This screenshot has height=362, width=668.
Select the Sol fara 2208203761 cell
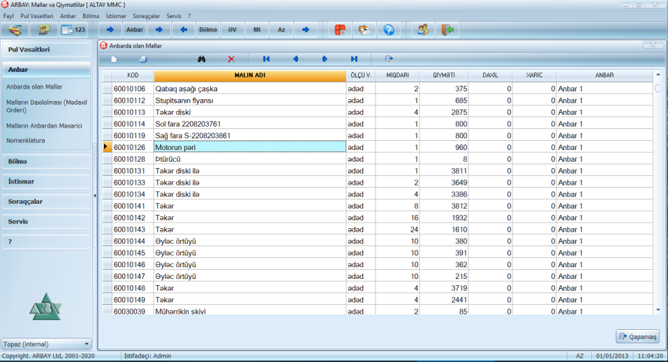point(250,124)
